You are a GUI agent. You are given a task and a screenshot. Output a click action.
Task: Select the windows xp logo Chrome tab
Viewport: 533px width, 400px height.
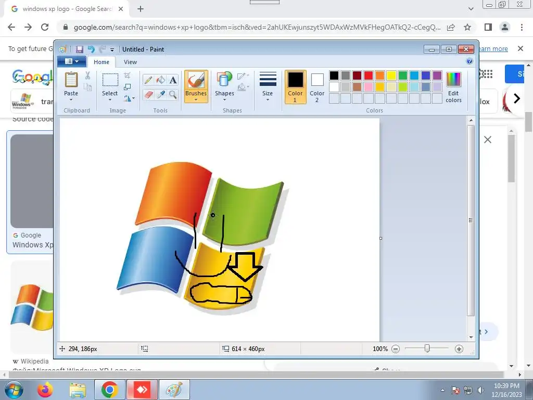tap(66, 9)
